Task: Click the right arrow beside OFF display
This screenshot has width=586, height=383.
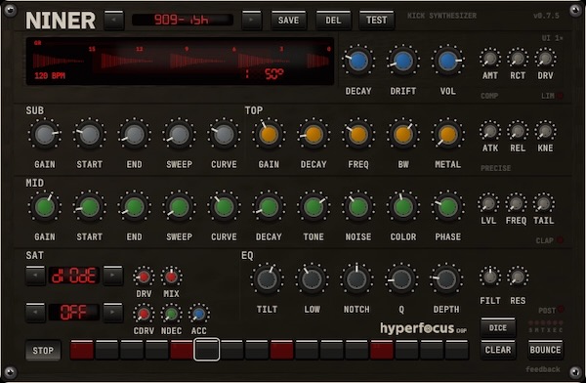Action: [x=113, y=313]
